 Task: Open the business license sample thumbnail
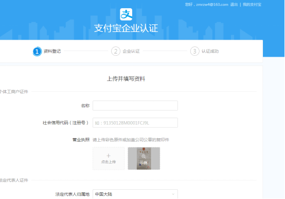pyautogui.click(x=144, y=158)
